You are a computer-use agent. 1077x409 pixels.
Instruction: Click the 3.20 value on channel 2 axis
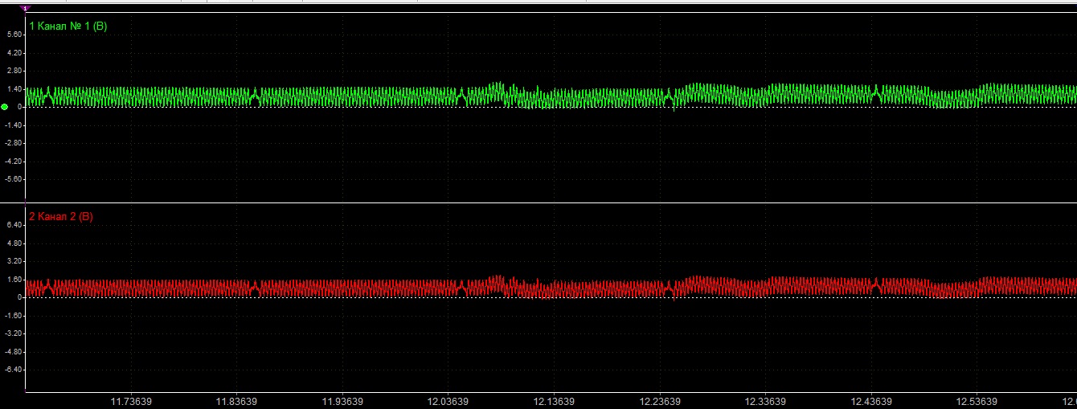point(14,261)
